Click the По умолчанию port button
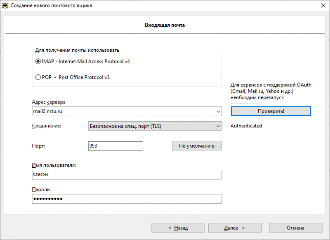The height and width of the screenshot is (240, 330). coord(197,145)
